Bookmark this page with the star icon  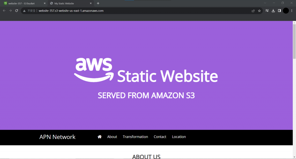point(259,11)
